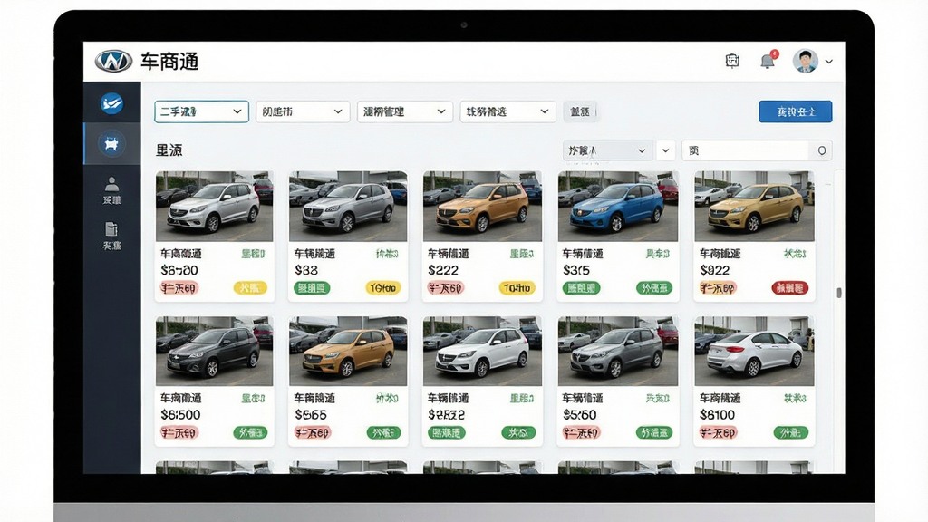The height and width of the screenshot is (522, 928).
Task: Click the small square chevron beside the sort dropdown
Action: [666, 150]
